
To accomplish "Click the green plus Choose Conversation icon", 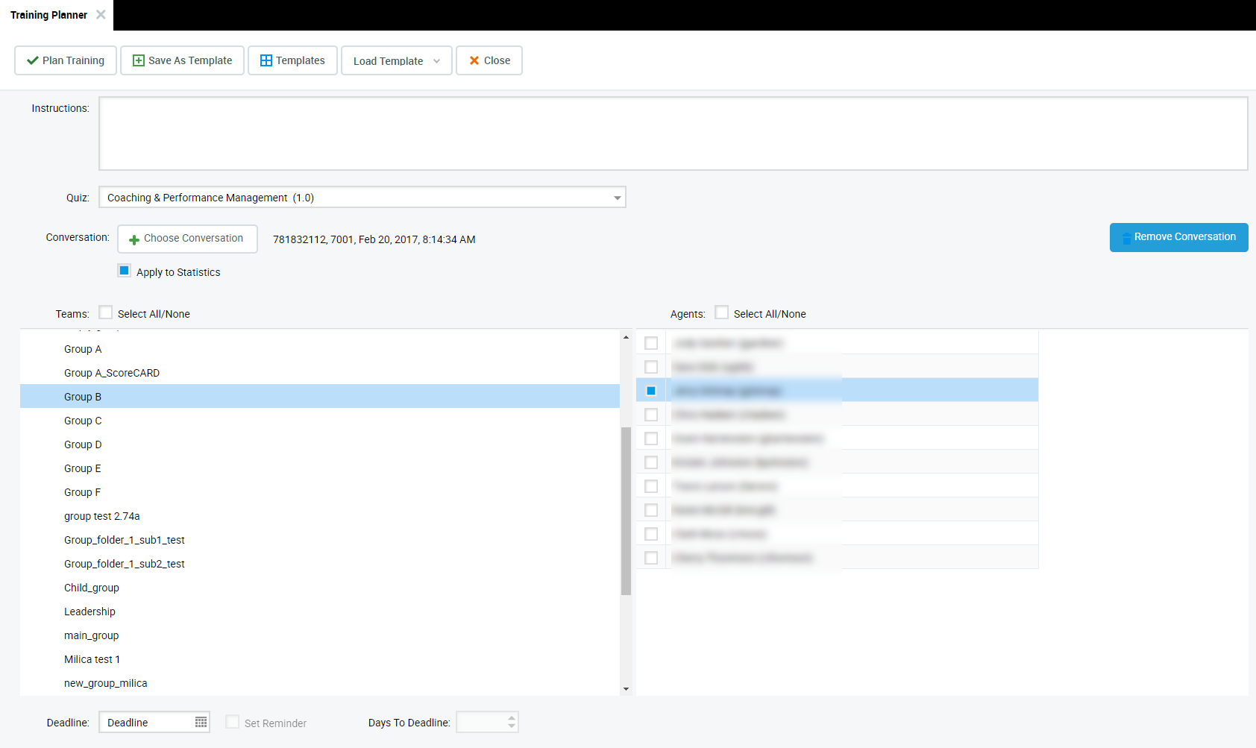I will click(134, 239).
